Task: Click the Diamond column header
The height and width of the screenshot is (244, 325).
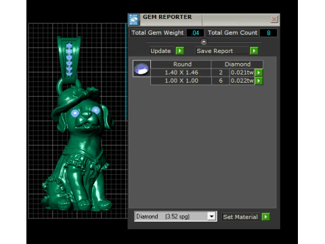Action: coord(238,64)
